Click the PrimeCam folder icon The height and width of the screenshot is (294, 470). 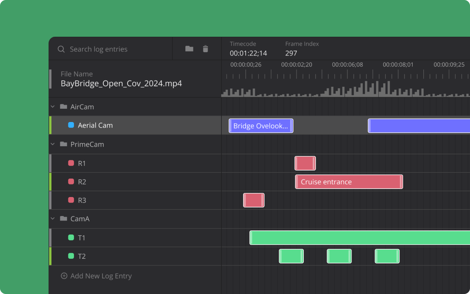(x=64, y=144)
